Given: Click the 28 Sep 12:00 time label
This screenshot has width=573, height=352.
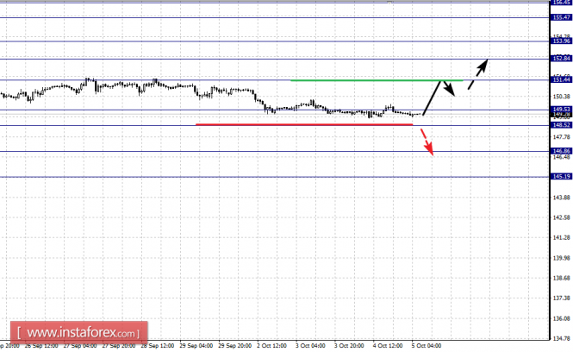Looking at the screenshot, I should (x=154, y=345).
